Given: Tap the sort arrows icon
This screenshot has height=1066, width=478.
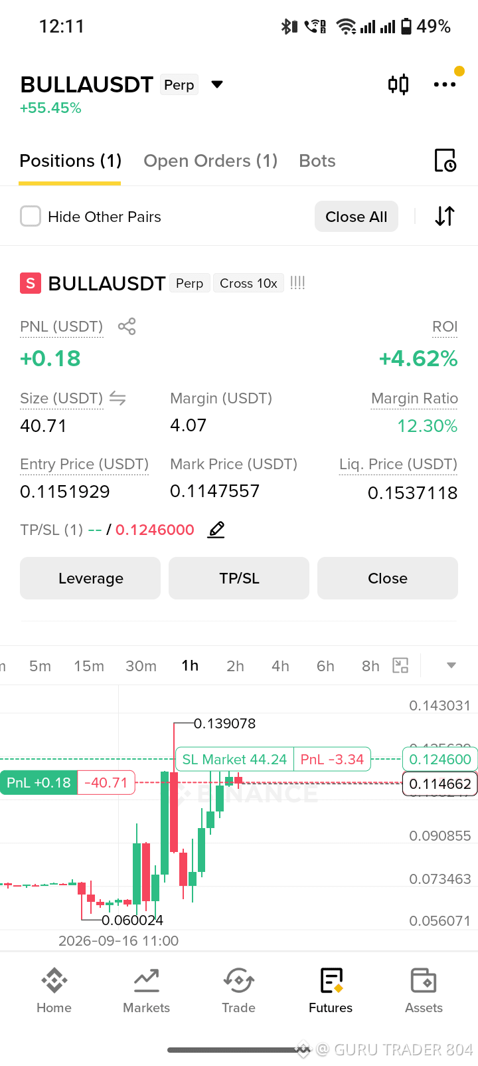Looking at the screenshot, I should (x=445, y=216).
